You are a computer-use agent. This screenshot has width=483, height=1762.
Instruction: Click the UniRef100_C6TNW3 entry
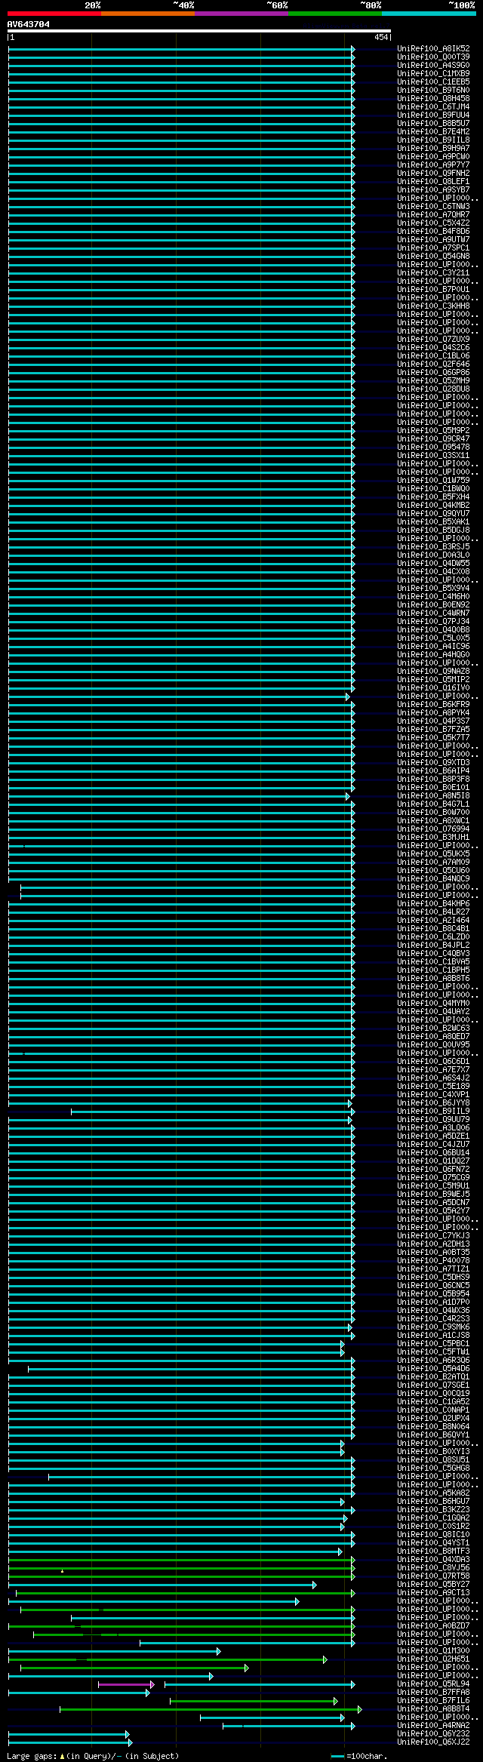coord(433,207)
